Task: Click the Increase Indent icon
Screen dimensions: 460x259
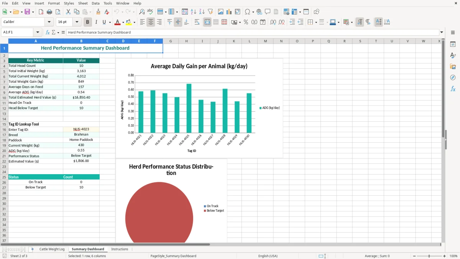Action: coord(292,22)
